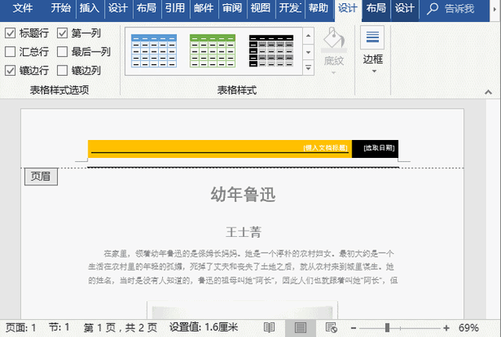Screen dimensions: 501x337
Task: Zoom out with the minus button
Action: pyautogui.click(x=353, y=328)
